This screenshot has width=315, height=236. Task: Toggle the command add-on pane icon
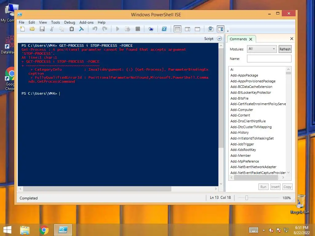[x=220, y=29]
